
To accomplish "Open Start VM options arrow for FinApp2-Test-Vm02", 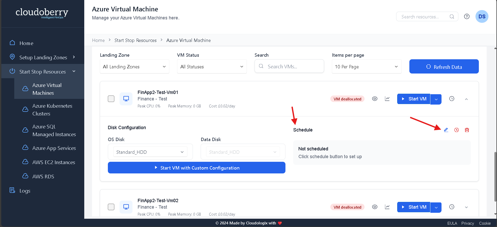I will pos(436,207).
